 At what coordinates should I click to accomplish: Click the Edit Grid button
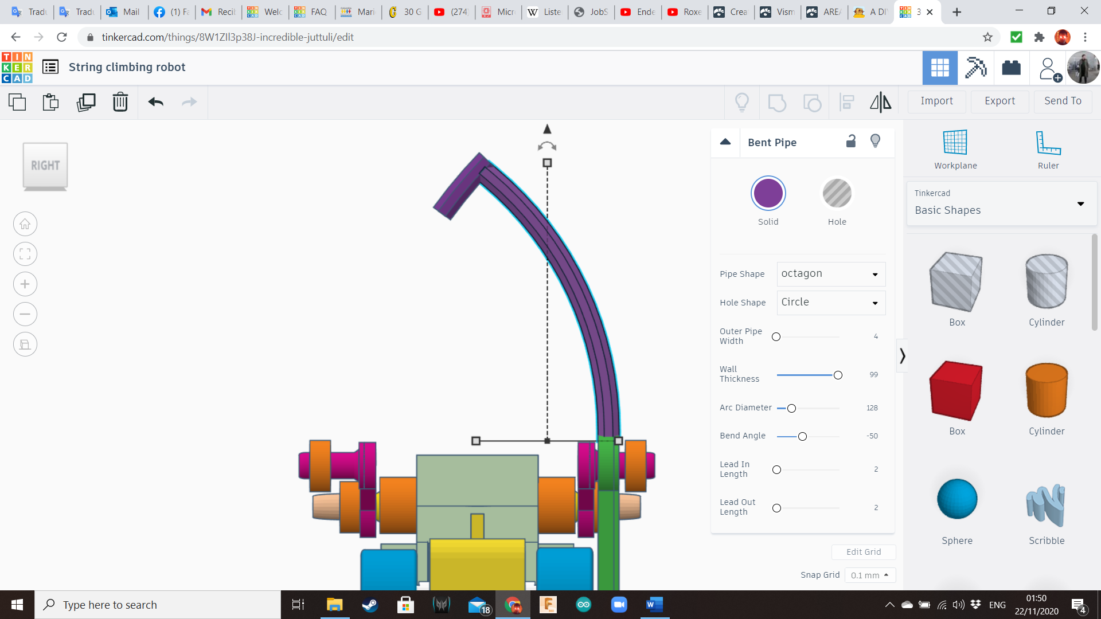click(864, 551)
